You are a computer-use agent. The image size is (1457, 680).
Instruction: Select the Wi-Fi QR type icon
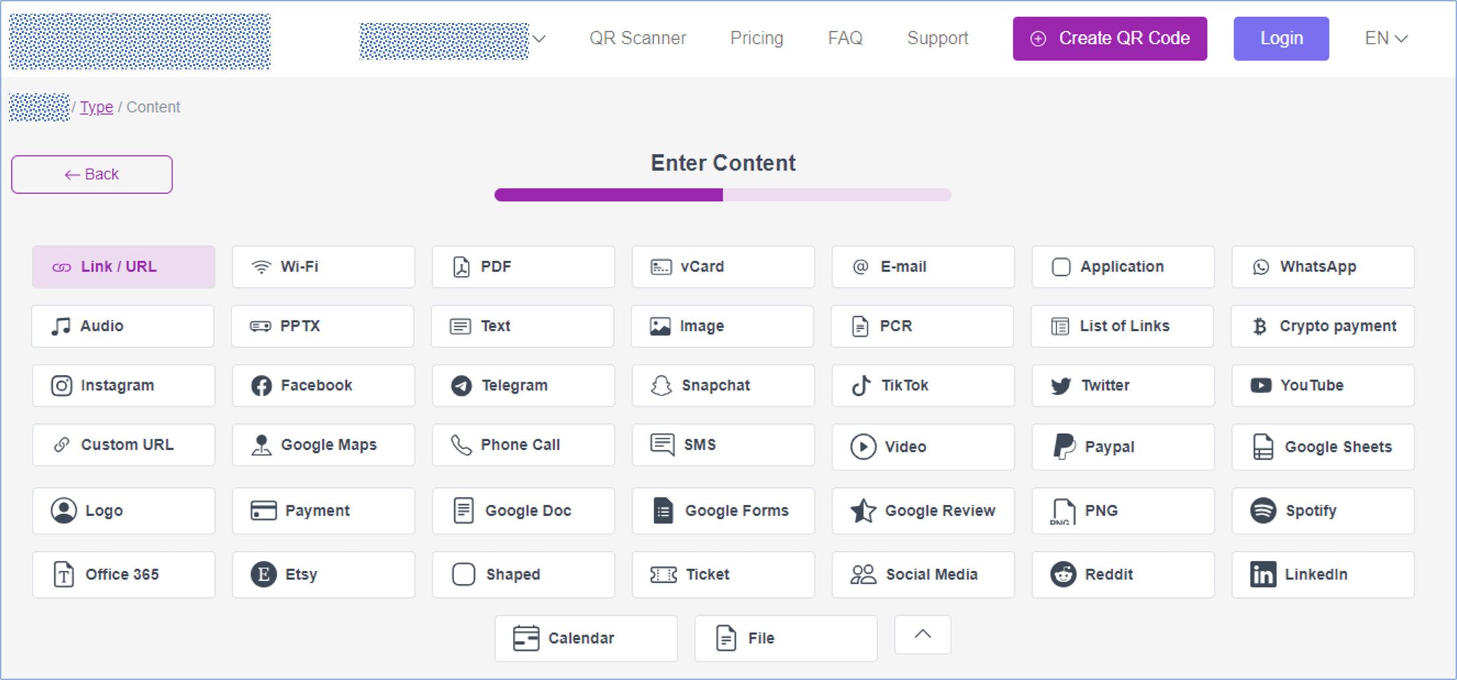262,267
